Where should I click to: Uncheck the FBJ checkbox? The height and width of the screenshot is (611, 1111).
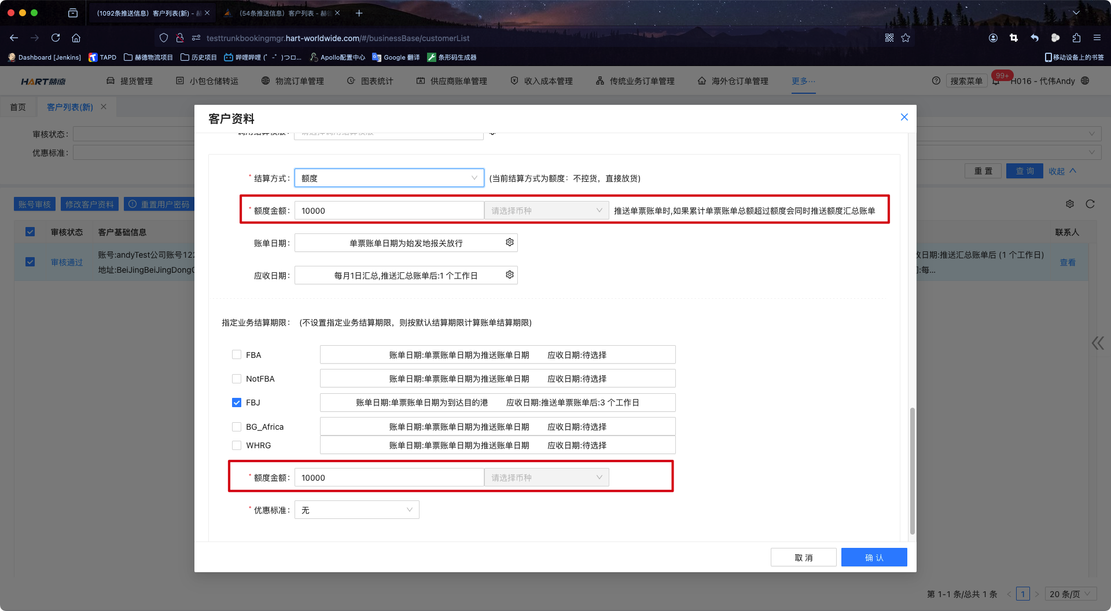(x=237, y=403)
